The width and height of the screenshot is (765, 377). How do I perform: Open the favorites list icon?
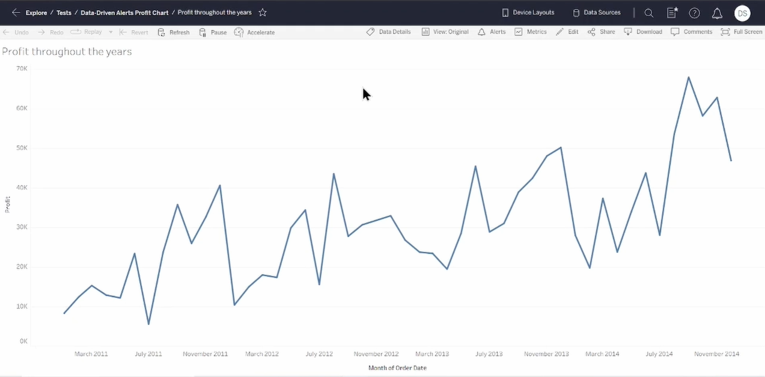(x=672, y=13)
